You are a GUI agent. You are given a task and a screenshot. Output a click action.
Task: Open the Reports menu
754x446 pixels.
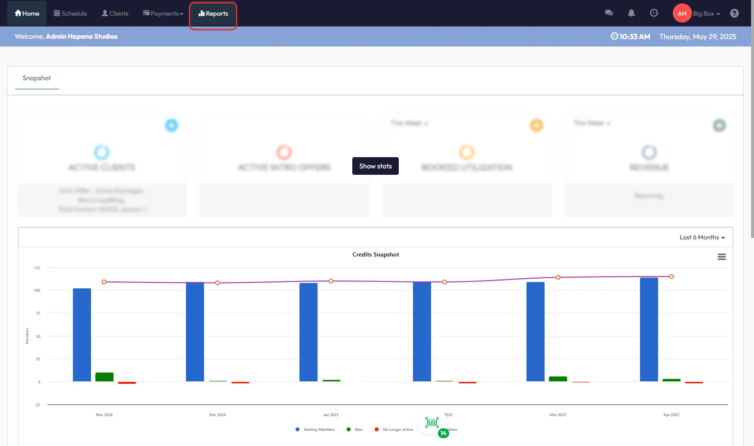click(x=213, y=14)
